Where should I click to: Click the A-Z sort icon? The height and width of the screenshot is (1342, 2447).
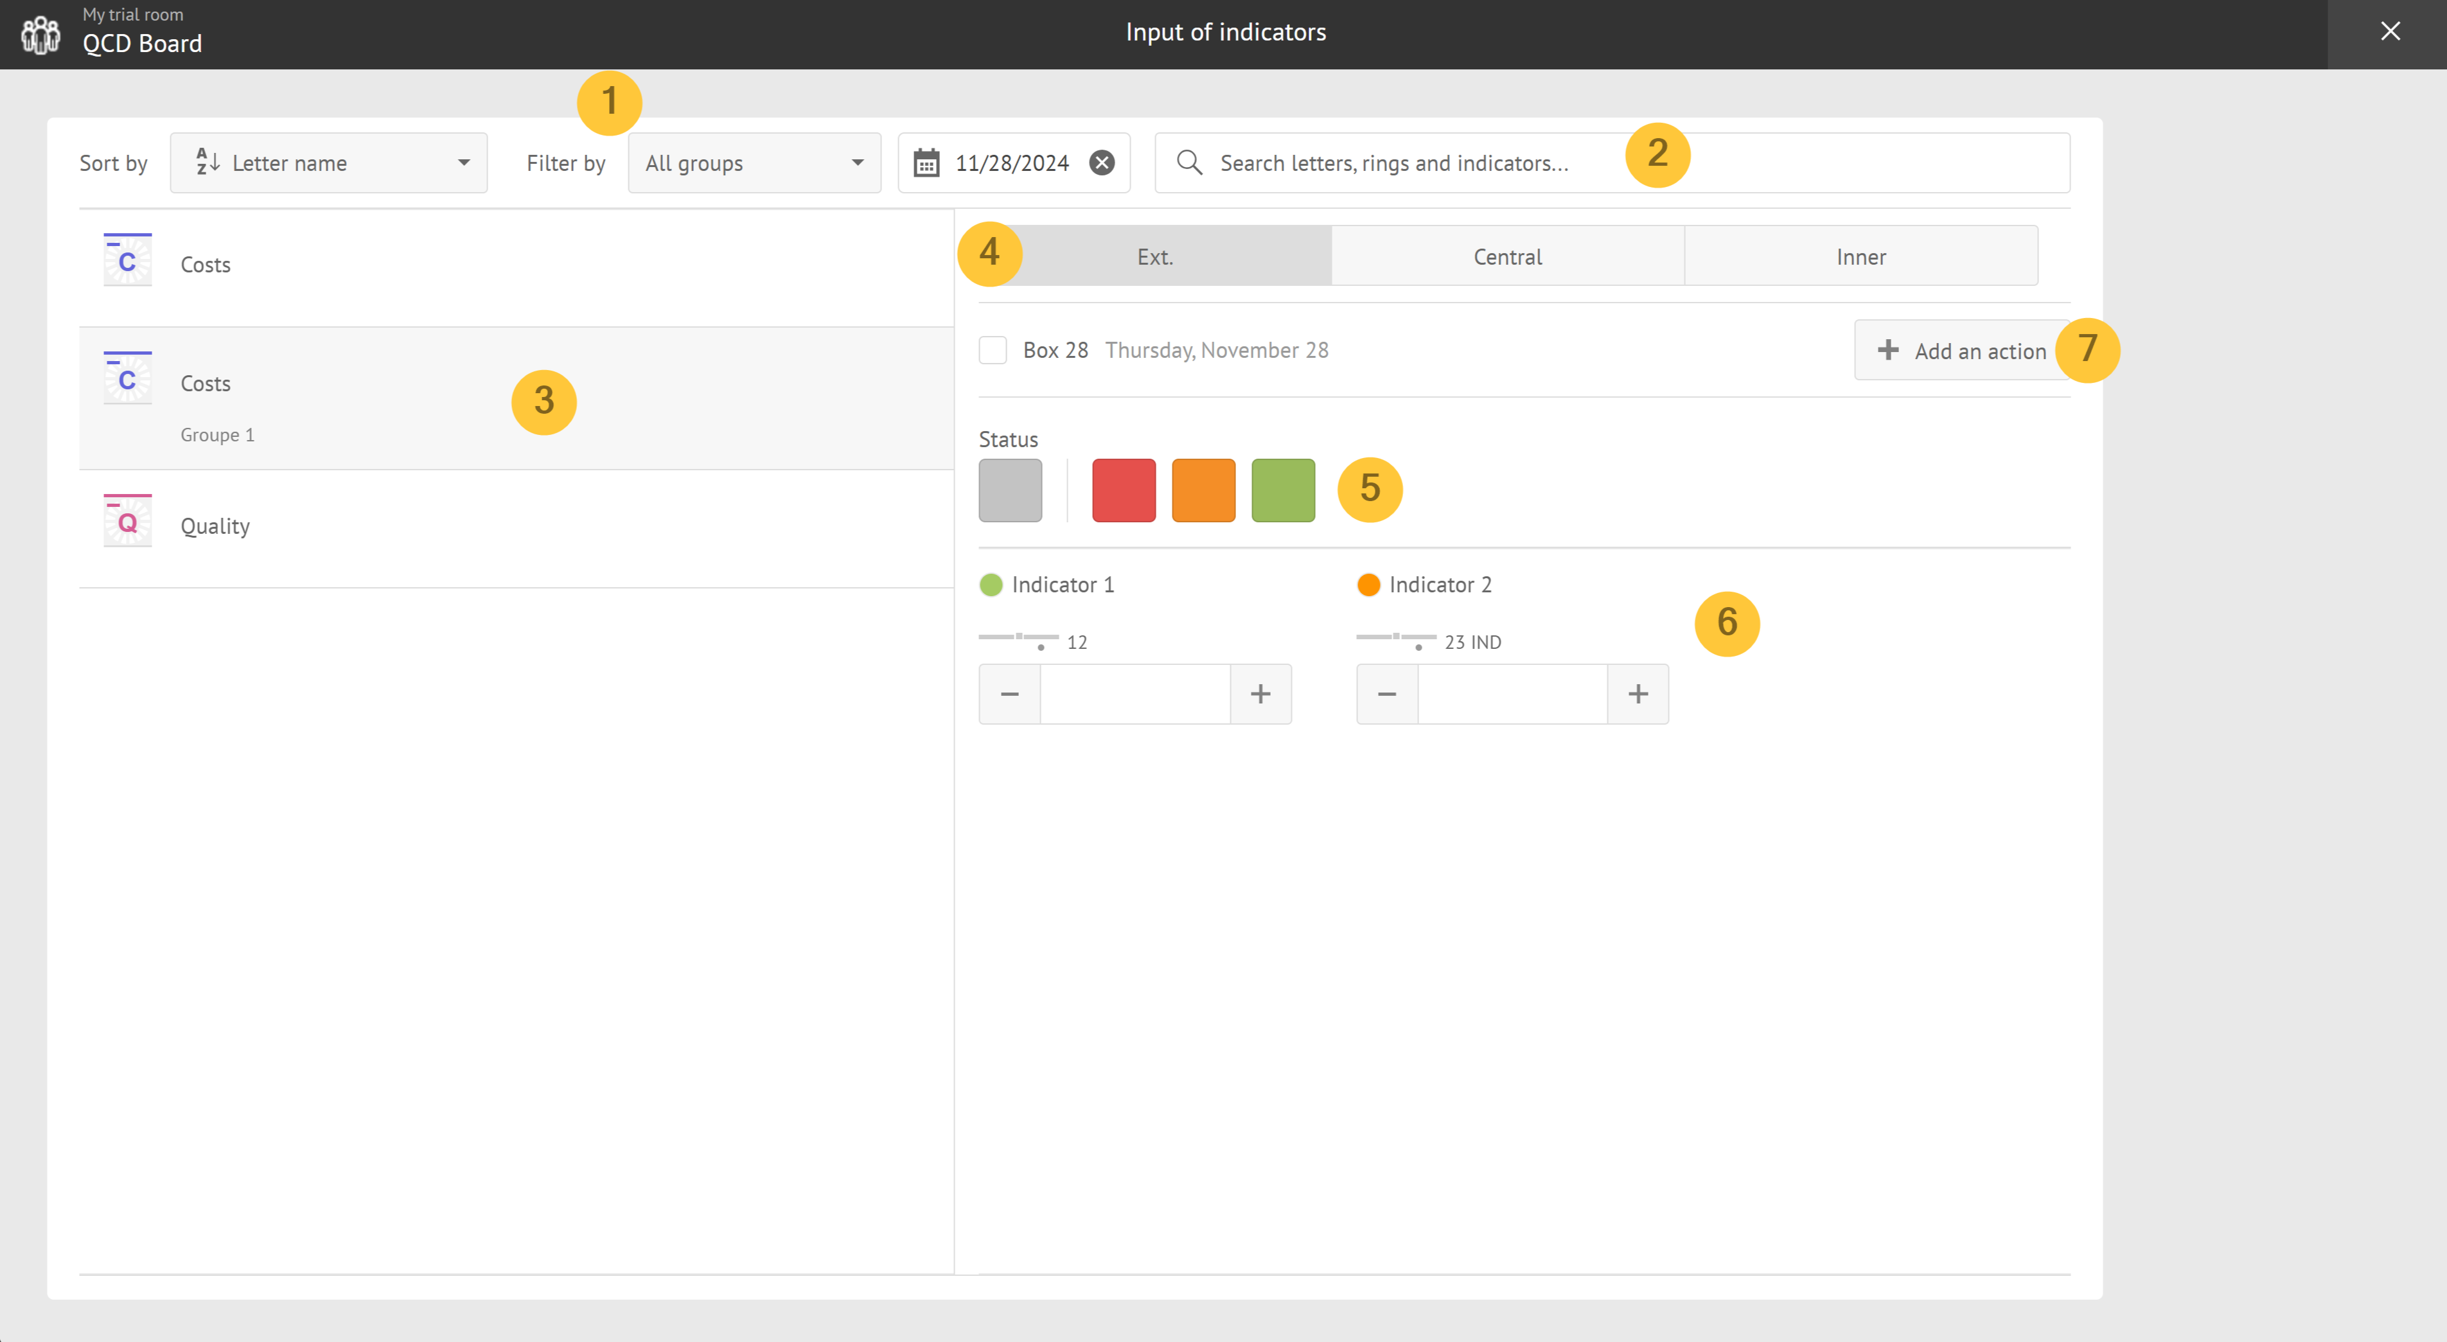pos(208,163)
